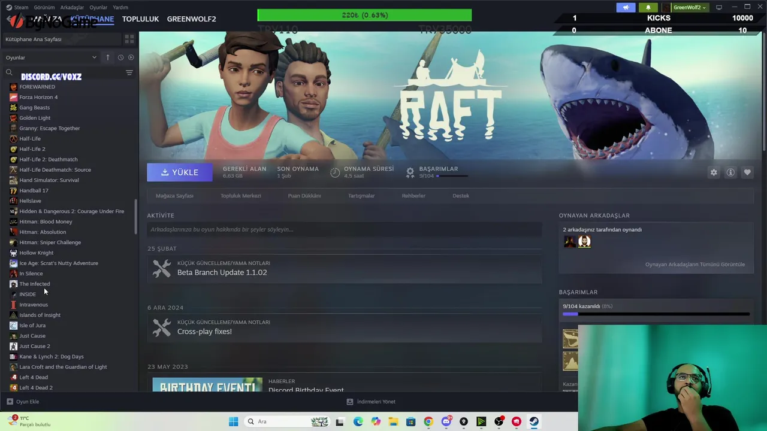
Task: Click second friend avatar in Oynayan Arkadaşlar
Action: pyautogui.click(x=584, y=241)
